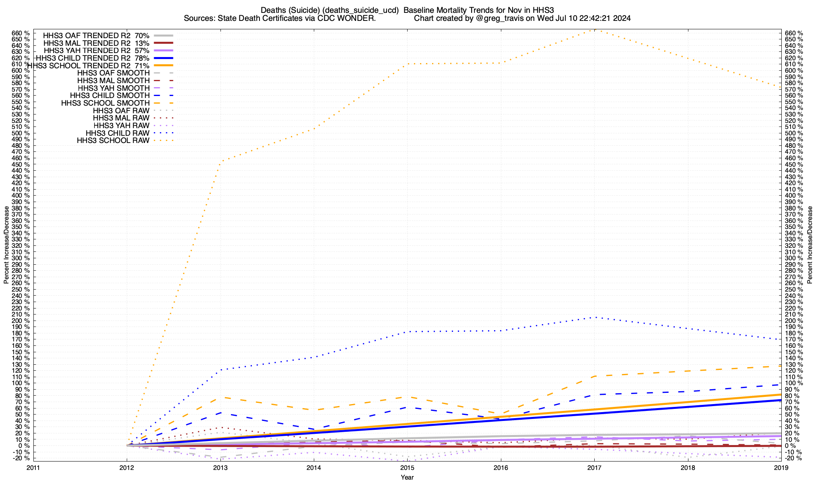Viewport: 824px width, 482px height.
Task: Click the 100 % label on right axis
Action: (793, 383)
